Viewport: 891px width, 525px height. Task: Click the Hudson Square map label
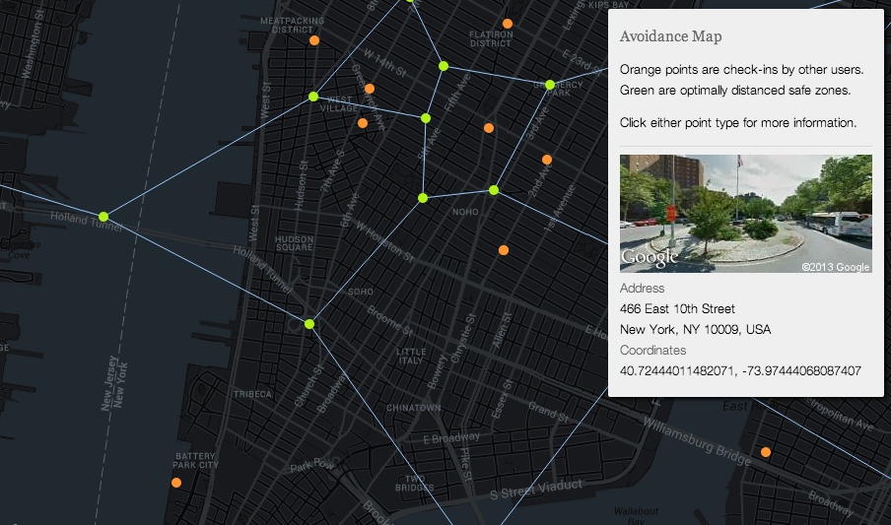294,243
